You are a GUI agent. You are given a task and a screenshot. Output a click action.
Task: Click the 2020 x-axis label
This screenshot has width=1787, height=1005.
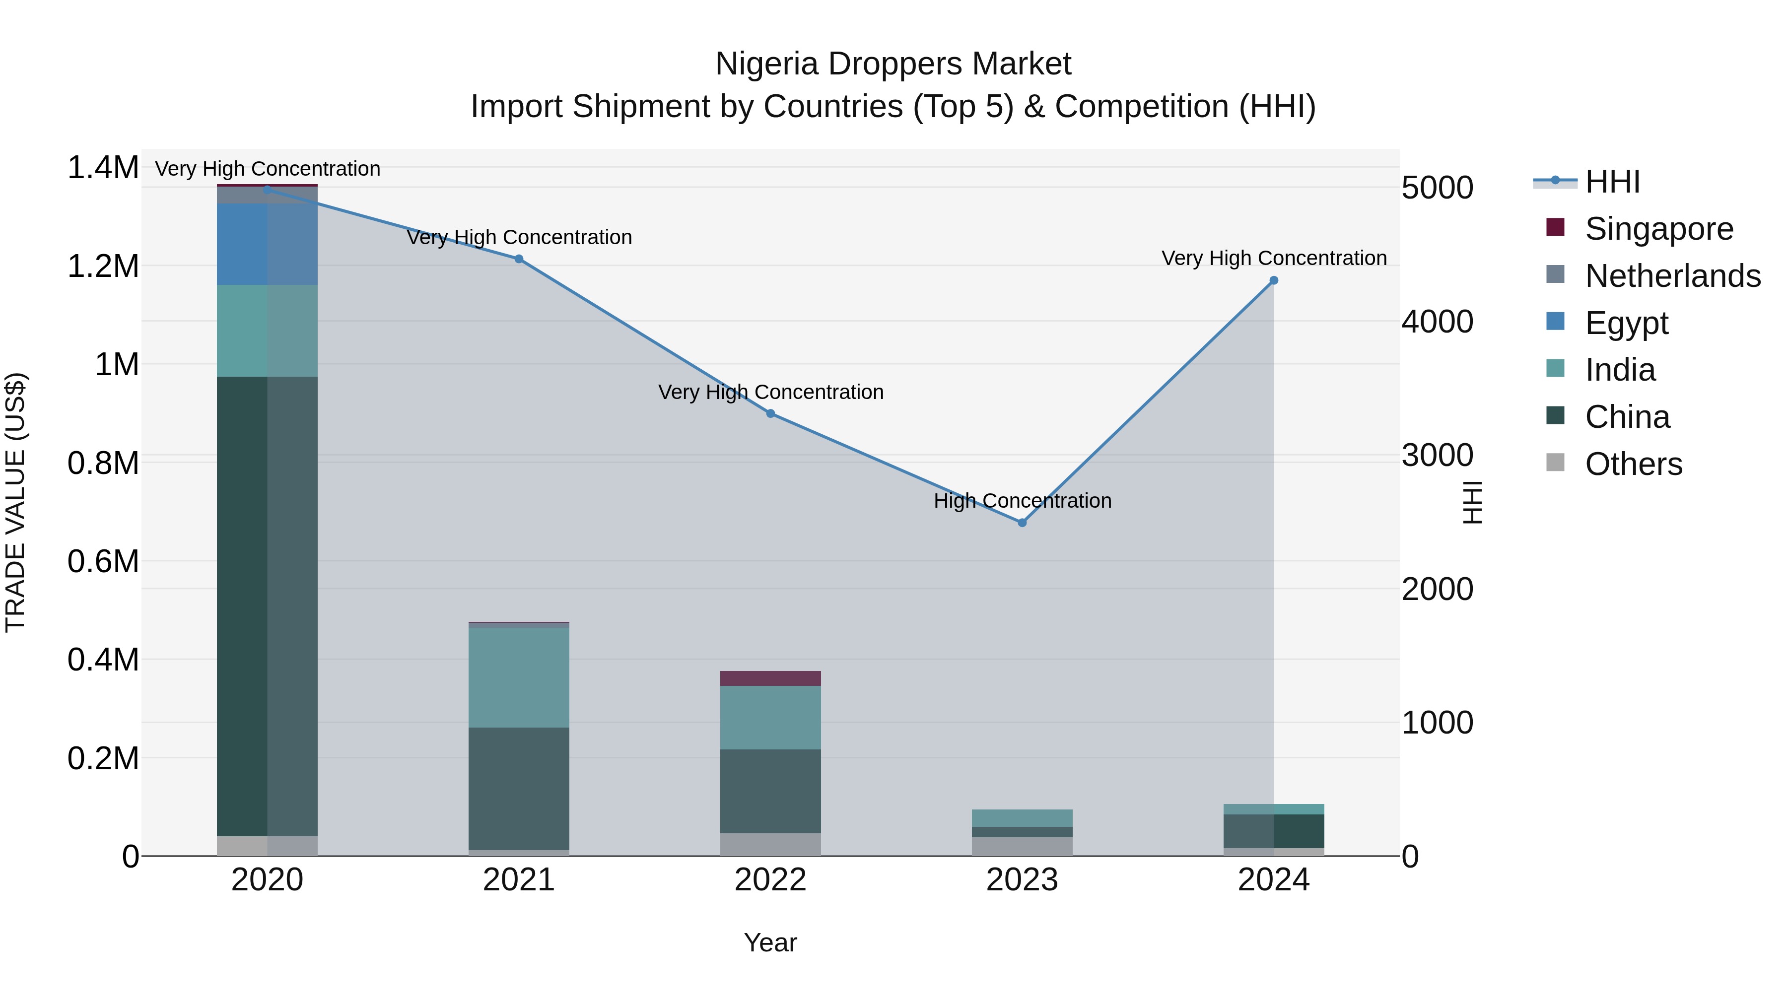[267, 880]
